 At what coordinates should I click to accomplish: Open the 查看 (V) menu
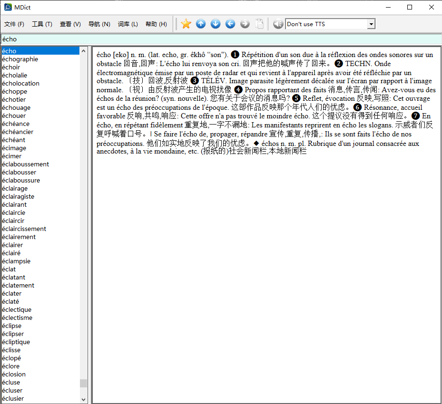coord(70,24)
